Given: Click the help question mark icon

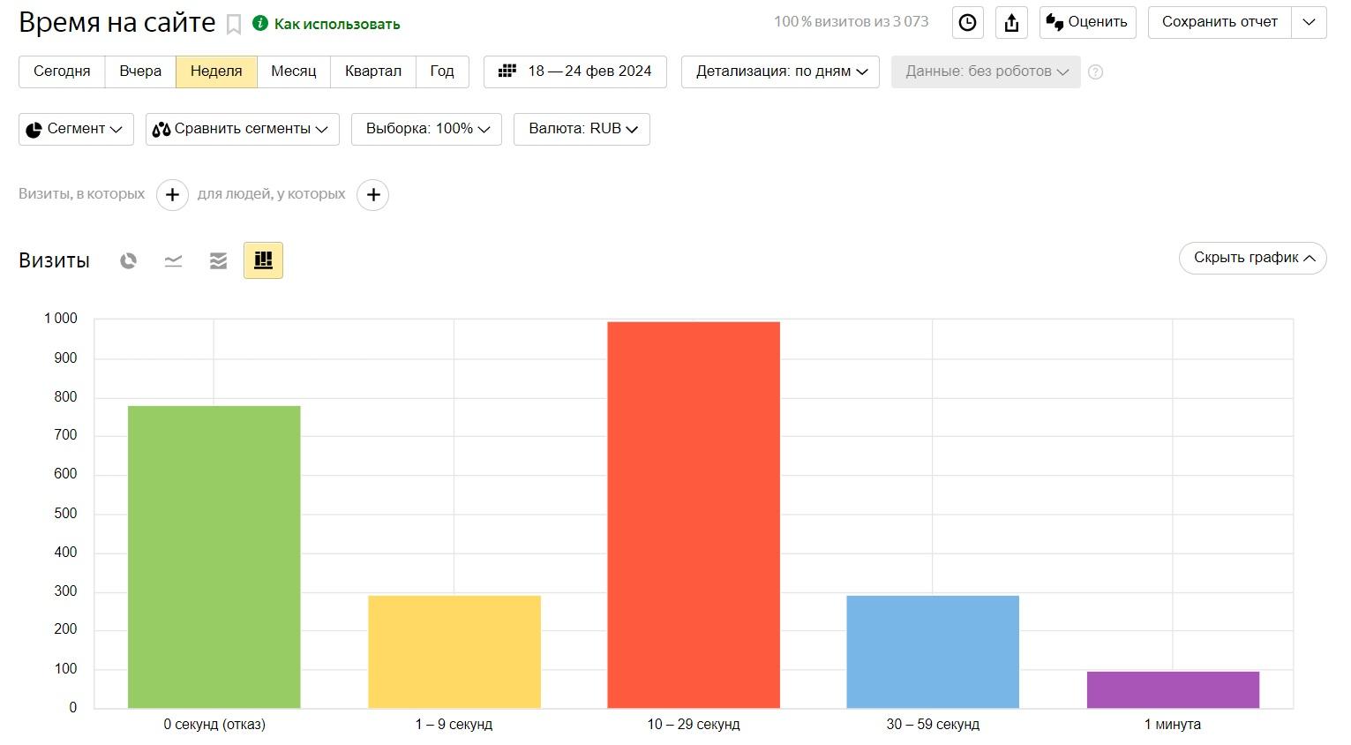Looking at the screenshot, I should [1095, 72].
